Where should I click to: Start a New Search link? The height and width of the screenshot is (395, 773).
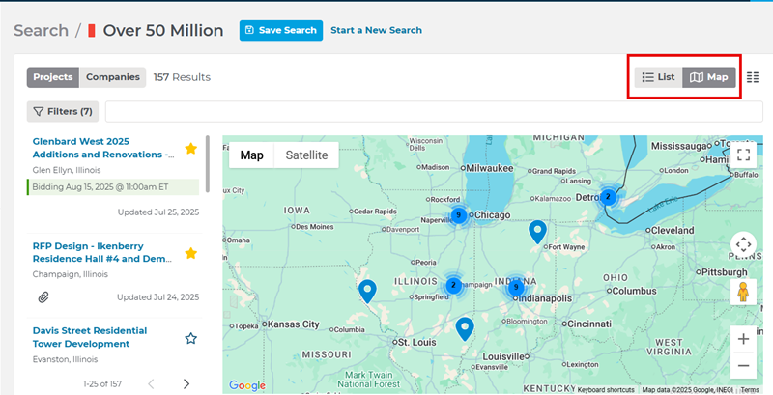click(376, 30)
